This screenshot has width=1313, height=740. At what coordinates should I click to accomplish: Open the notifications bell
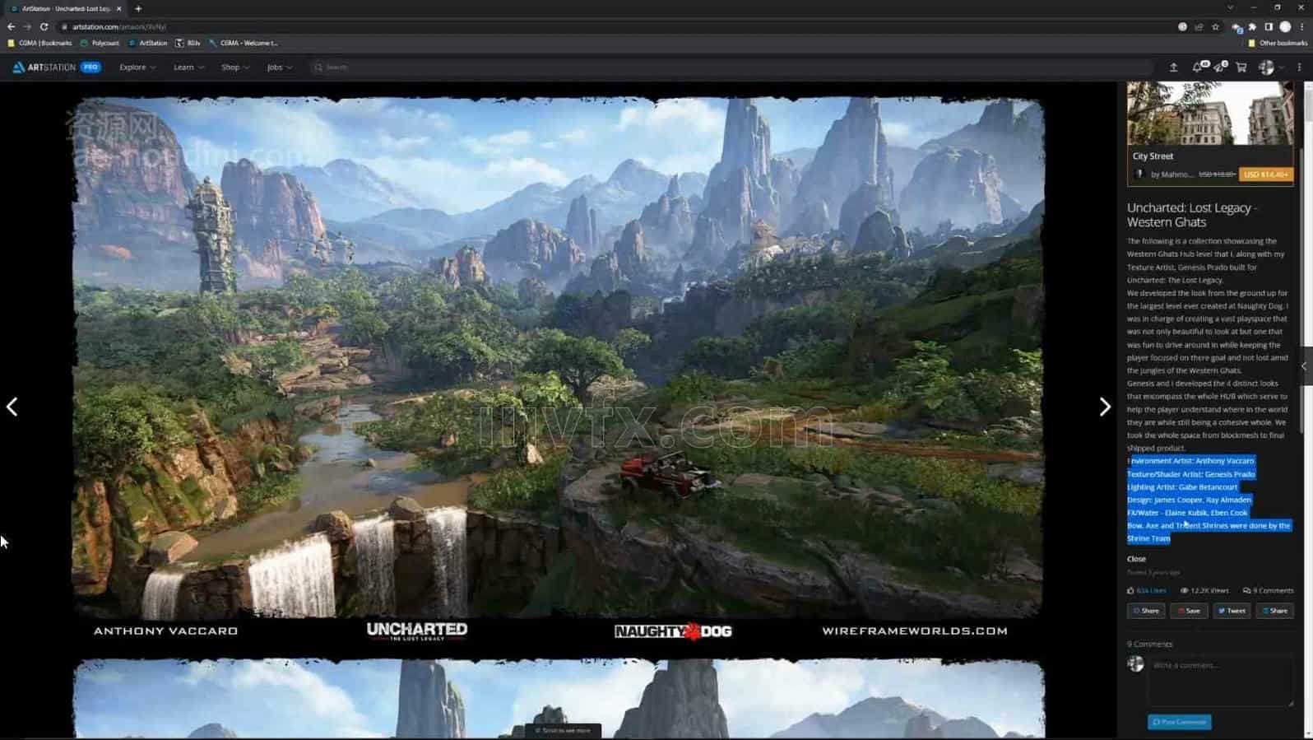pyautogui.click(x=1197, y=67)
